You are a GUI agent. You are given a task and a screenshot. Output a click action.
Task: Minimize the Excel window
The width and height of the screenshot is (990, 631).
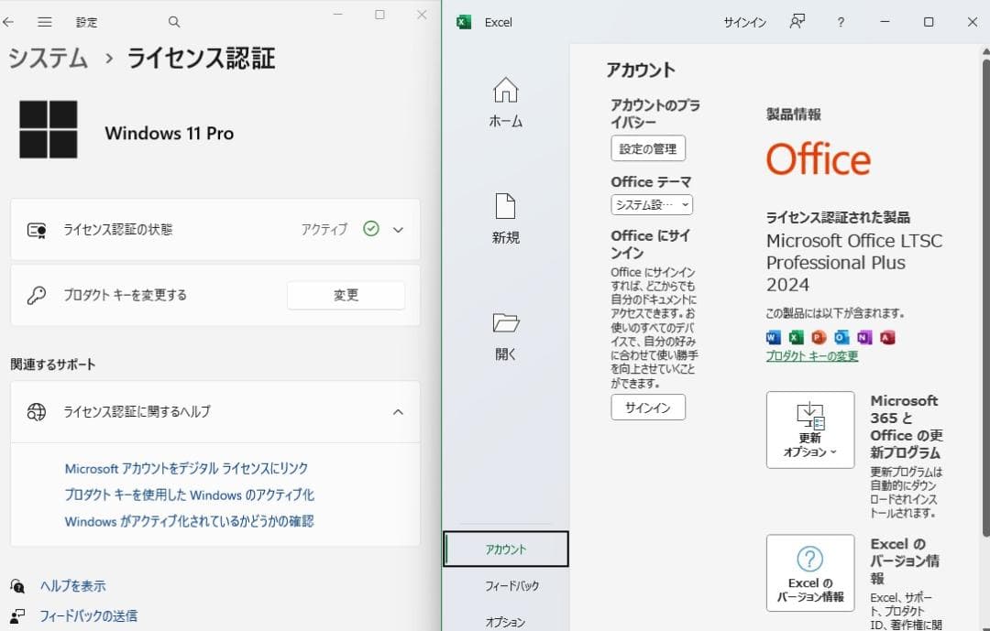coord(885,22)
